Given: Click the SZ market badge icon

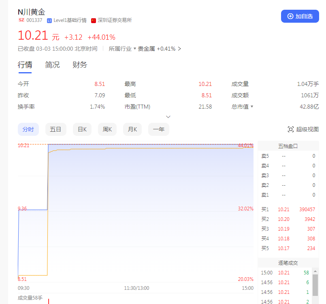Looking at the screenshot, I should pos(21,20).
